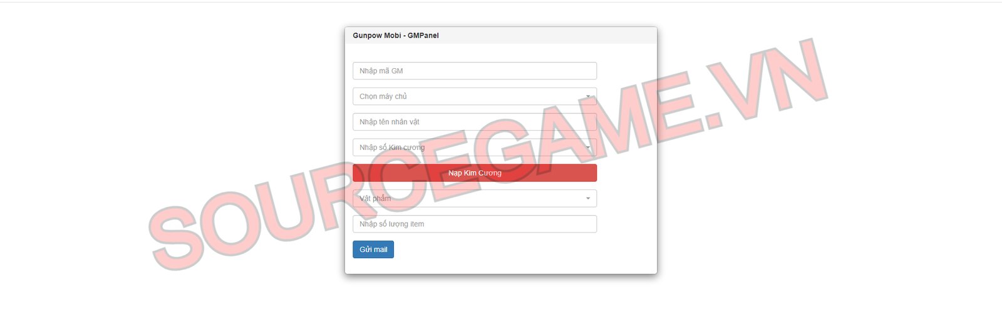Click the blue Gửi mail button
This screenshot has height=315, width=1002.
373,249
